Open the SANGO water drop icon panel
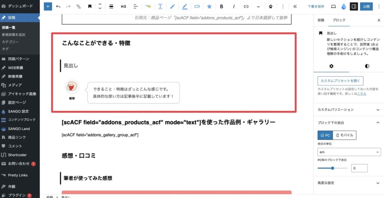The image size is (384, 198). (343, 6)
